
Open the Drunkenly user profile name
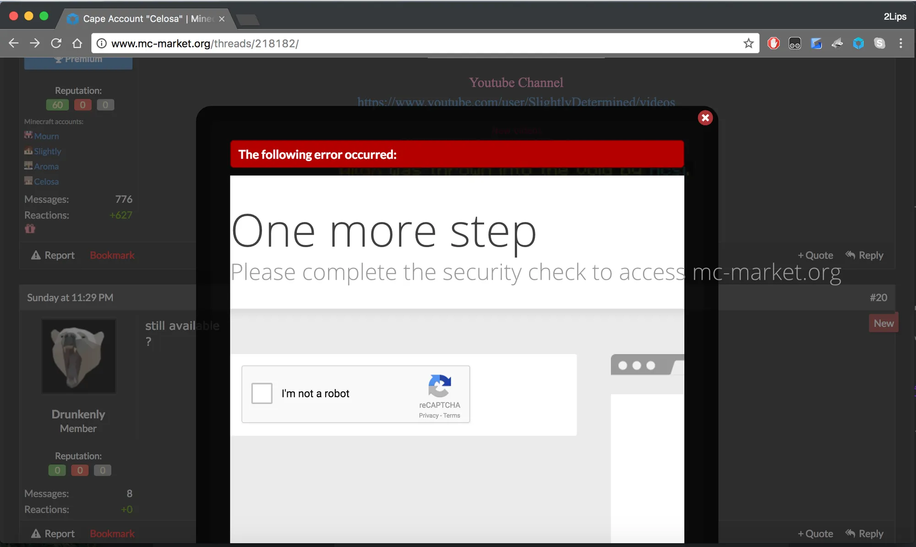click(78, 414)
